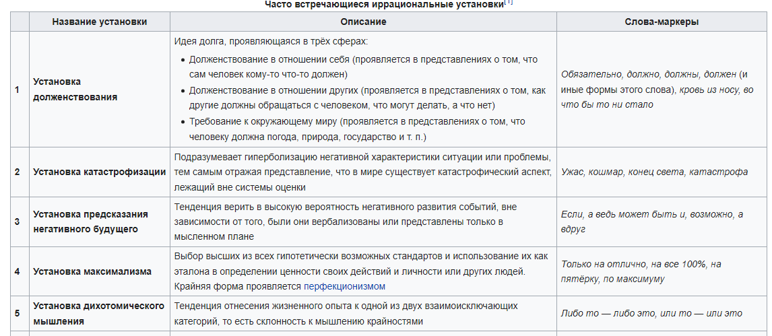Select row number 1 cell
772x336 pixels.
(17, 89)
